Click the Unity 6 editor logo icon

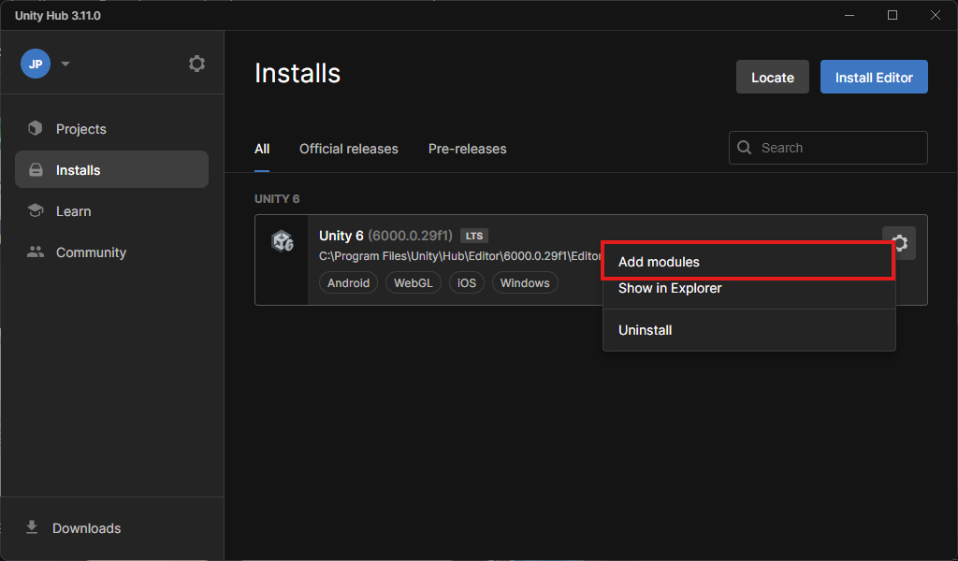pyautogui.click(x=283, y=241)
